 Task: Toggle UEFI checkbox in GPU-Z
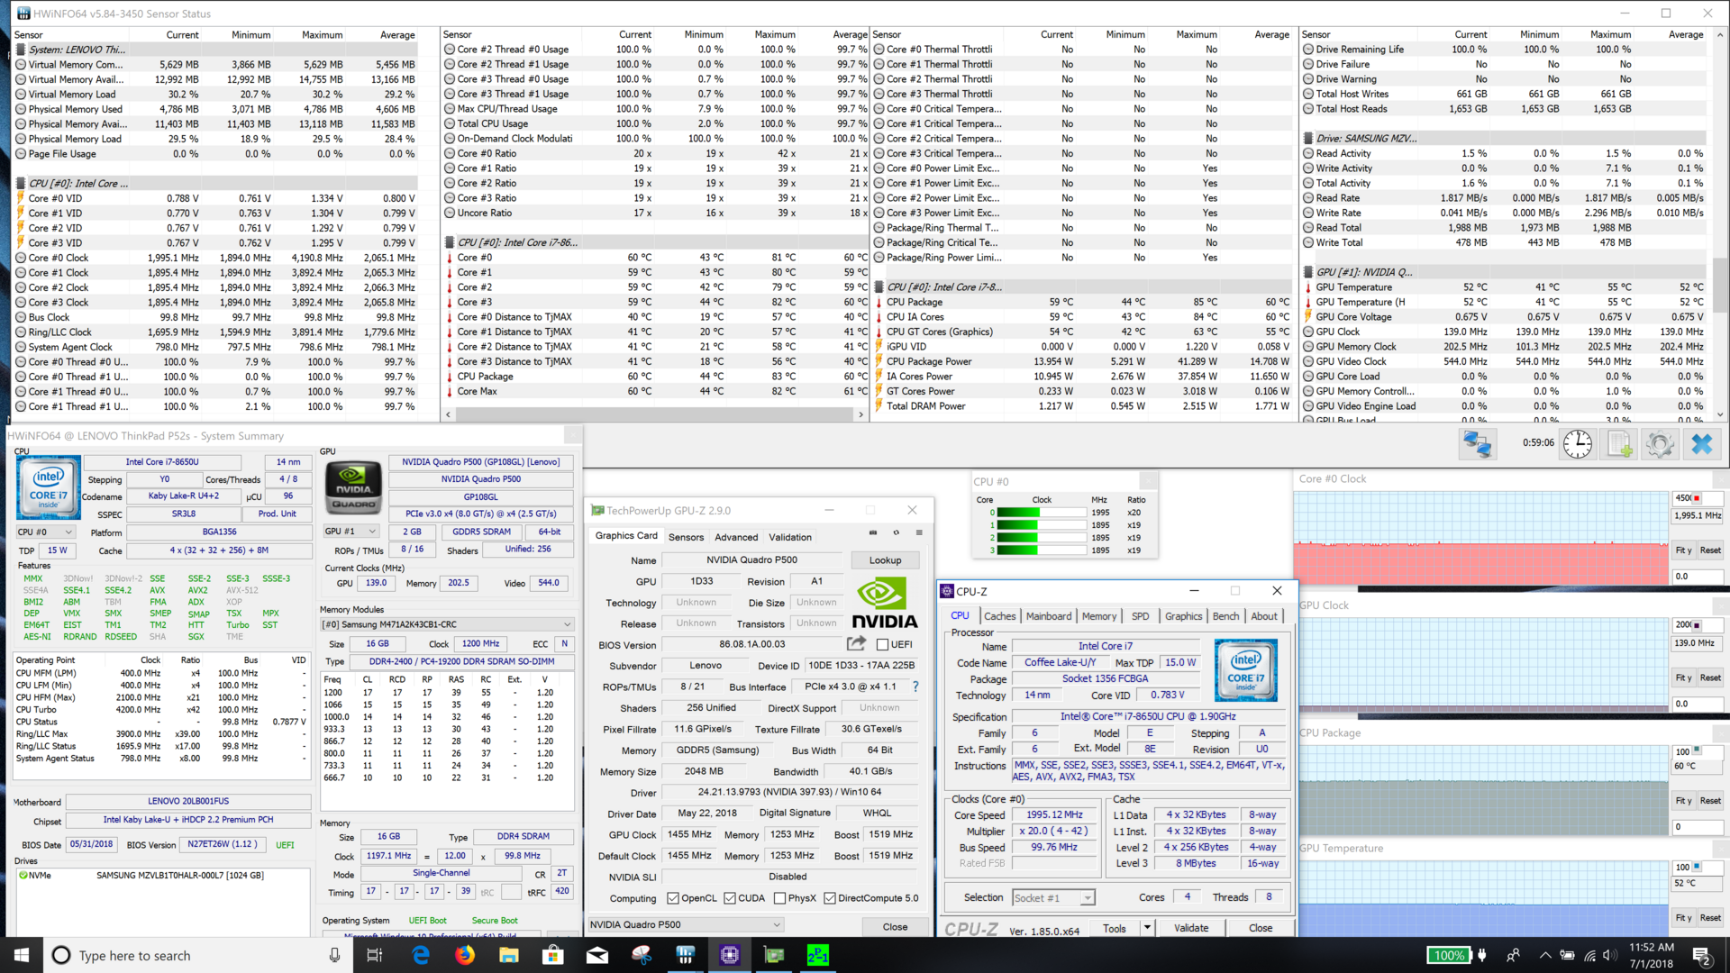(x=883, y=644)
